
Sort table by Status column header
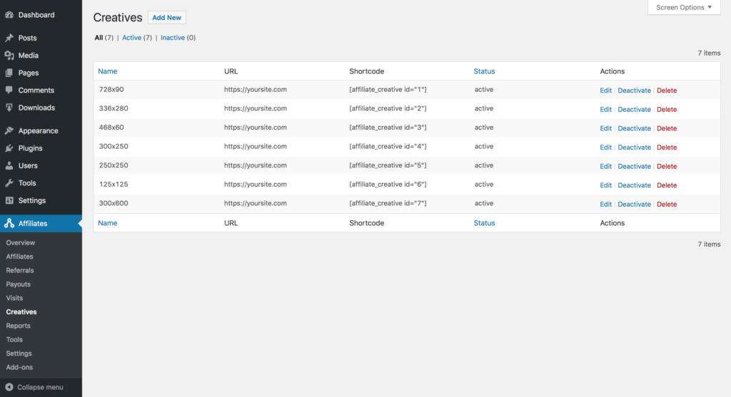pyautogui.click(x=484, y=71)
